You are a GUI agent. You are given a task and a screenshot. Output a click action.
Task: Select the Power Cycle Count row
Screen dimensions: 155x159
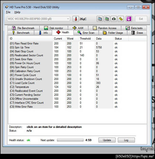point(69,75)
